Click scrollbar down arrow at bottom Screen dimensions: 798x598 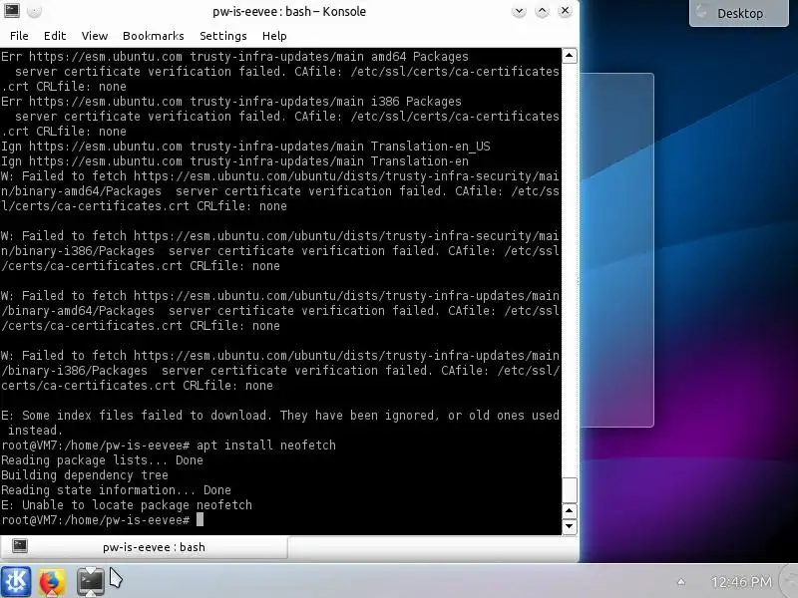[x=569, y=526]
